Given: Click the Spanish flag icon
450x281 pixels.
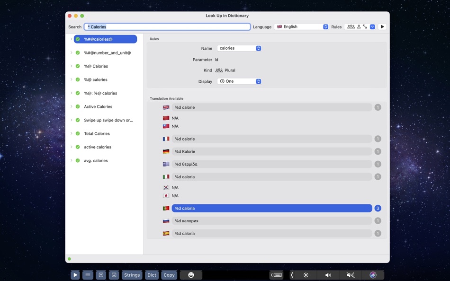Looking at the screenshot, I should click(x=166, y=233).
